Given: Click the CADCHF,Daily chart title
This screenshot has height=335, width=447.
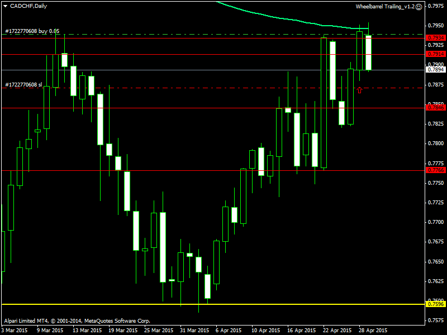Looking at the screenshot, I should (x=28, y=6).
